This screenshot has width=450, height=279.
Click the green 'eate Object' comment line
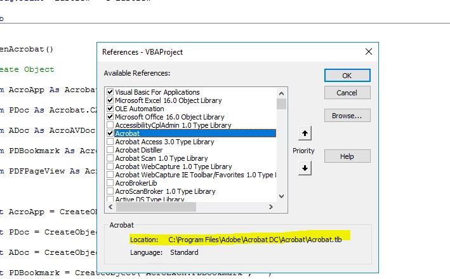coord(27,69)
